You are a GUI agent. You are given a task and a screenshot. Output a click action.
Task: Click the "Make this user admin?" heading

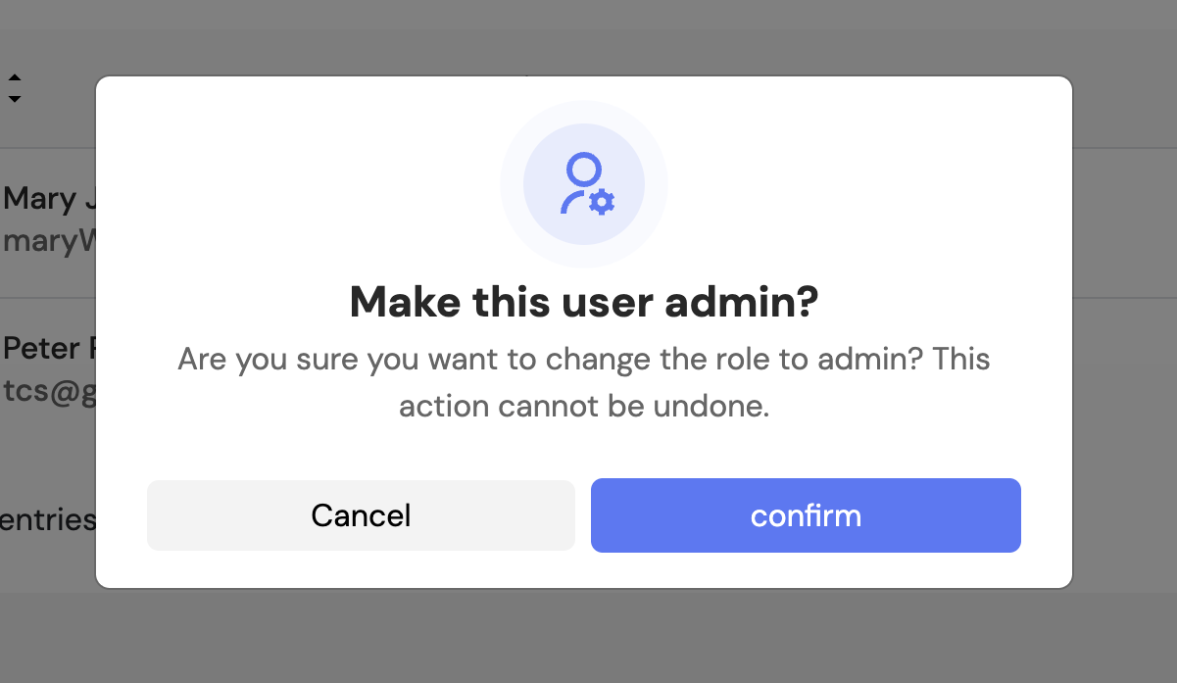coord(583,302)
